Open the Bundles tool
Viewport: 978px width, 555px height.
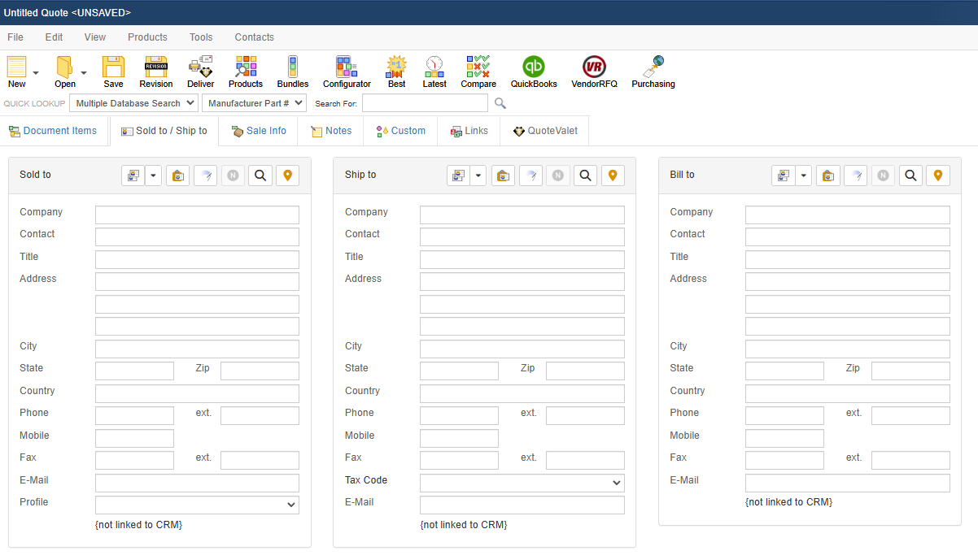click(293, 72)
